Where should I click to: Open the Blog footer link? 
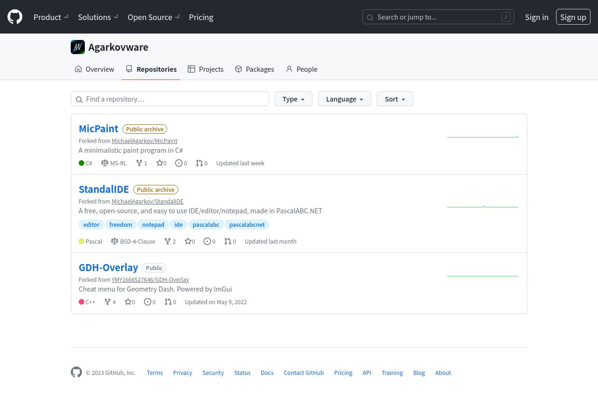(419, 373)
